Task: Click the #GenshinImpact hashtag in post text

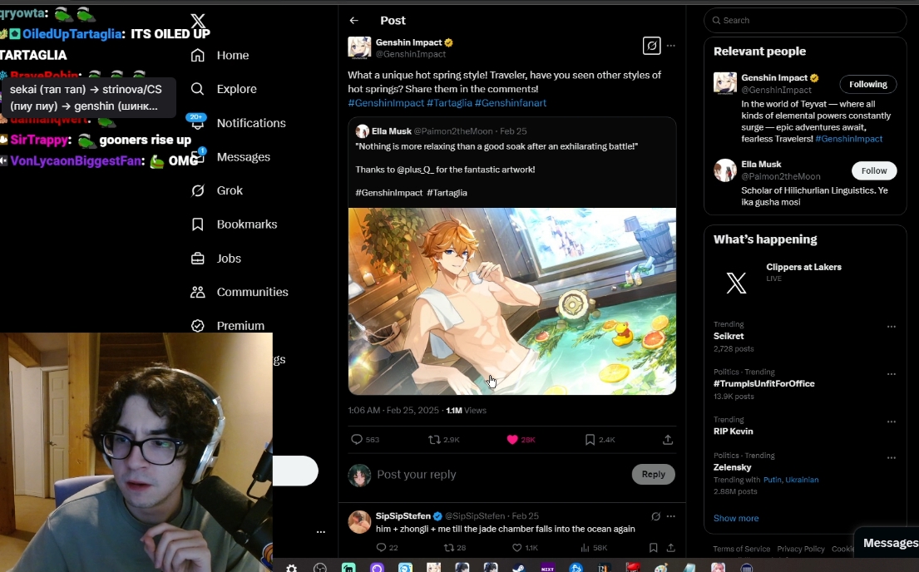Action: click(x=386, y=103)
